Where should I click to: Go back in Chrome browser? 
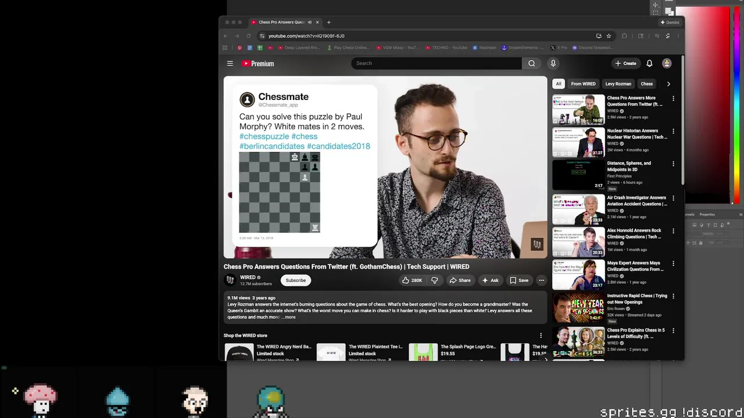tap(226, 36)
